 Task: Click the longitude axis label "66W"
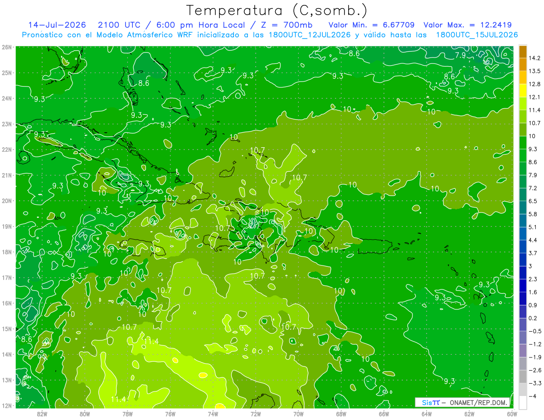pos(384,414)
